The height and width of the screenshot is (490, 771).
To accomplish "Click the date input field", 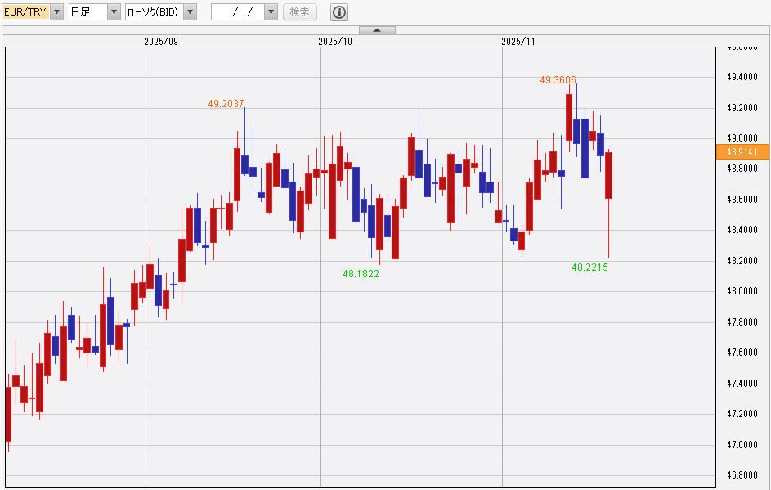I will tap(238, 11).
